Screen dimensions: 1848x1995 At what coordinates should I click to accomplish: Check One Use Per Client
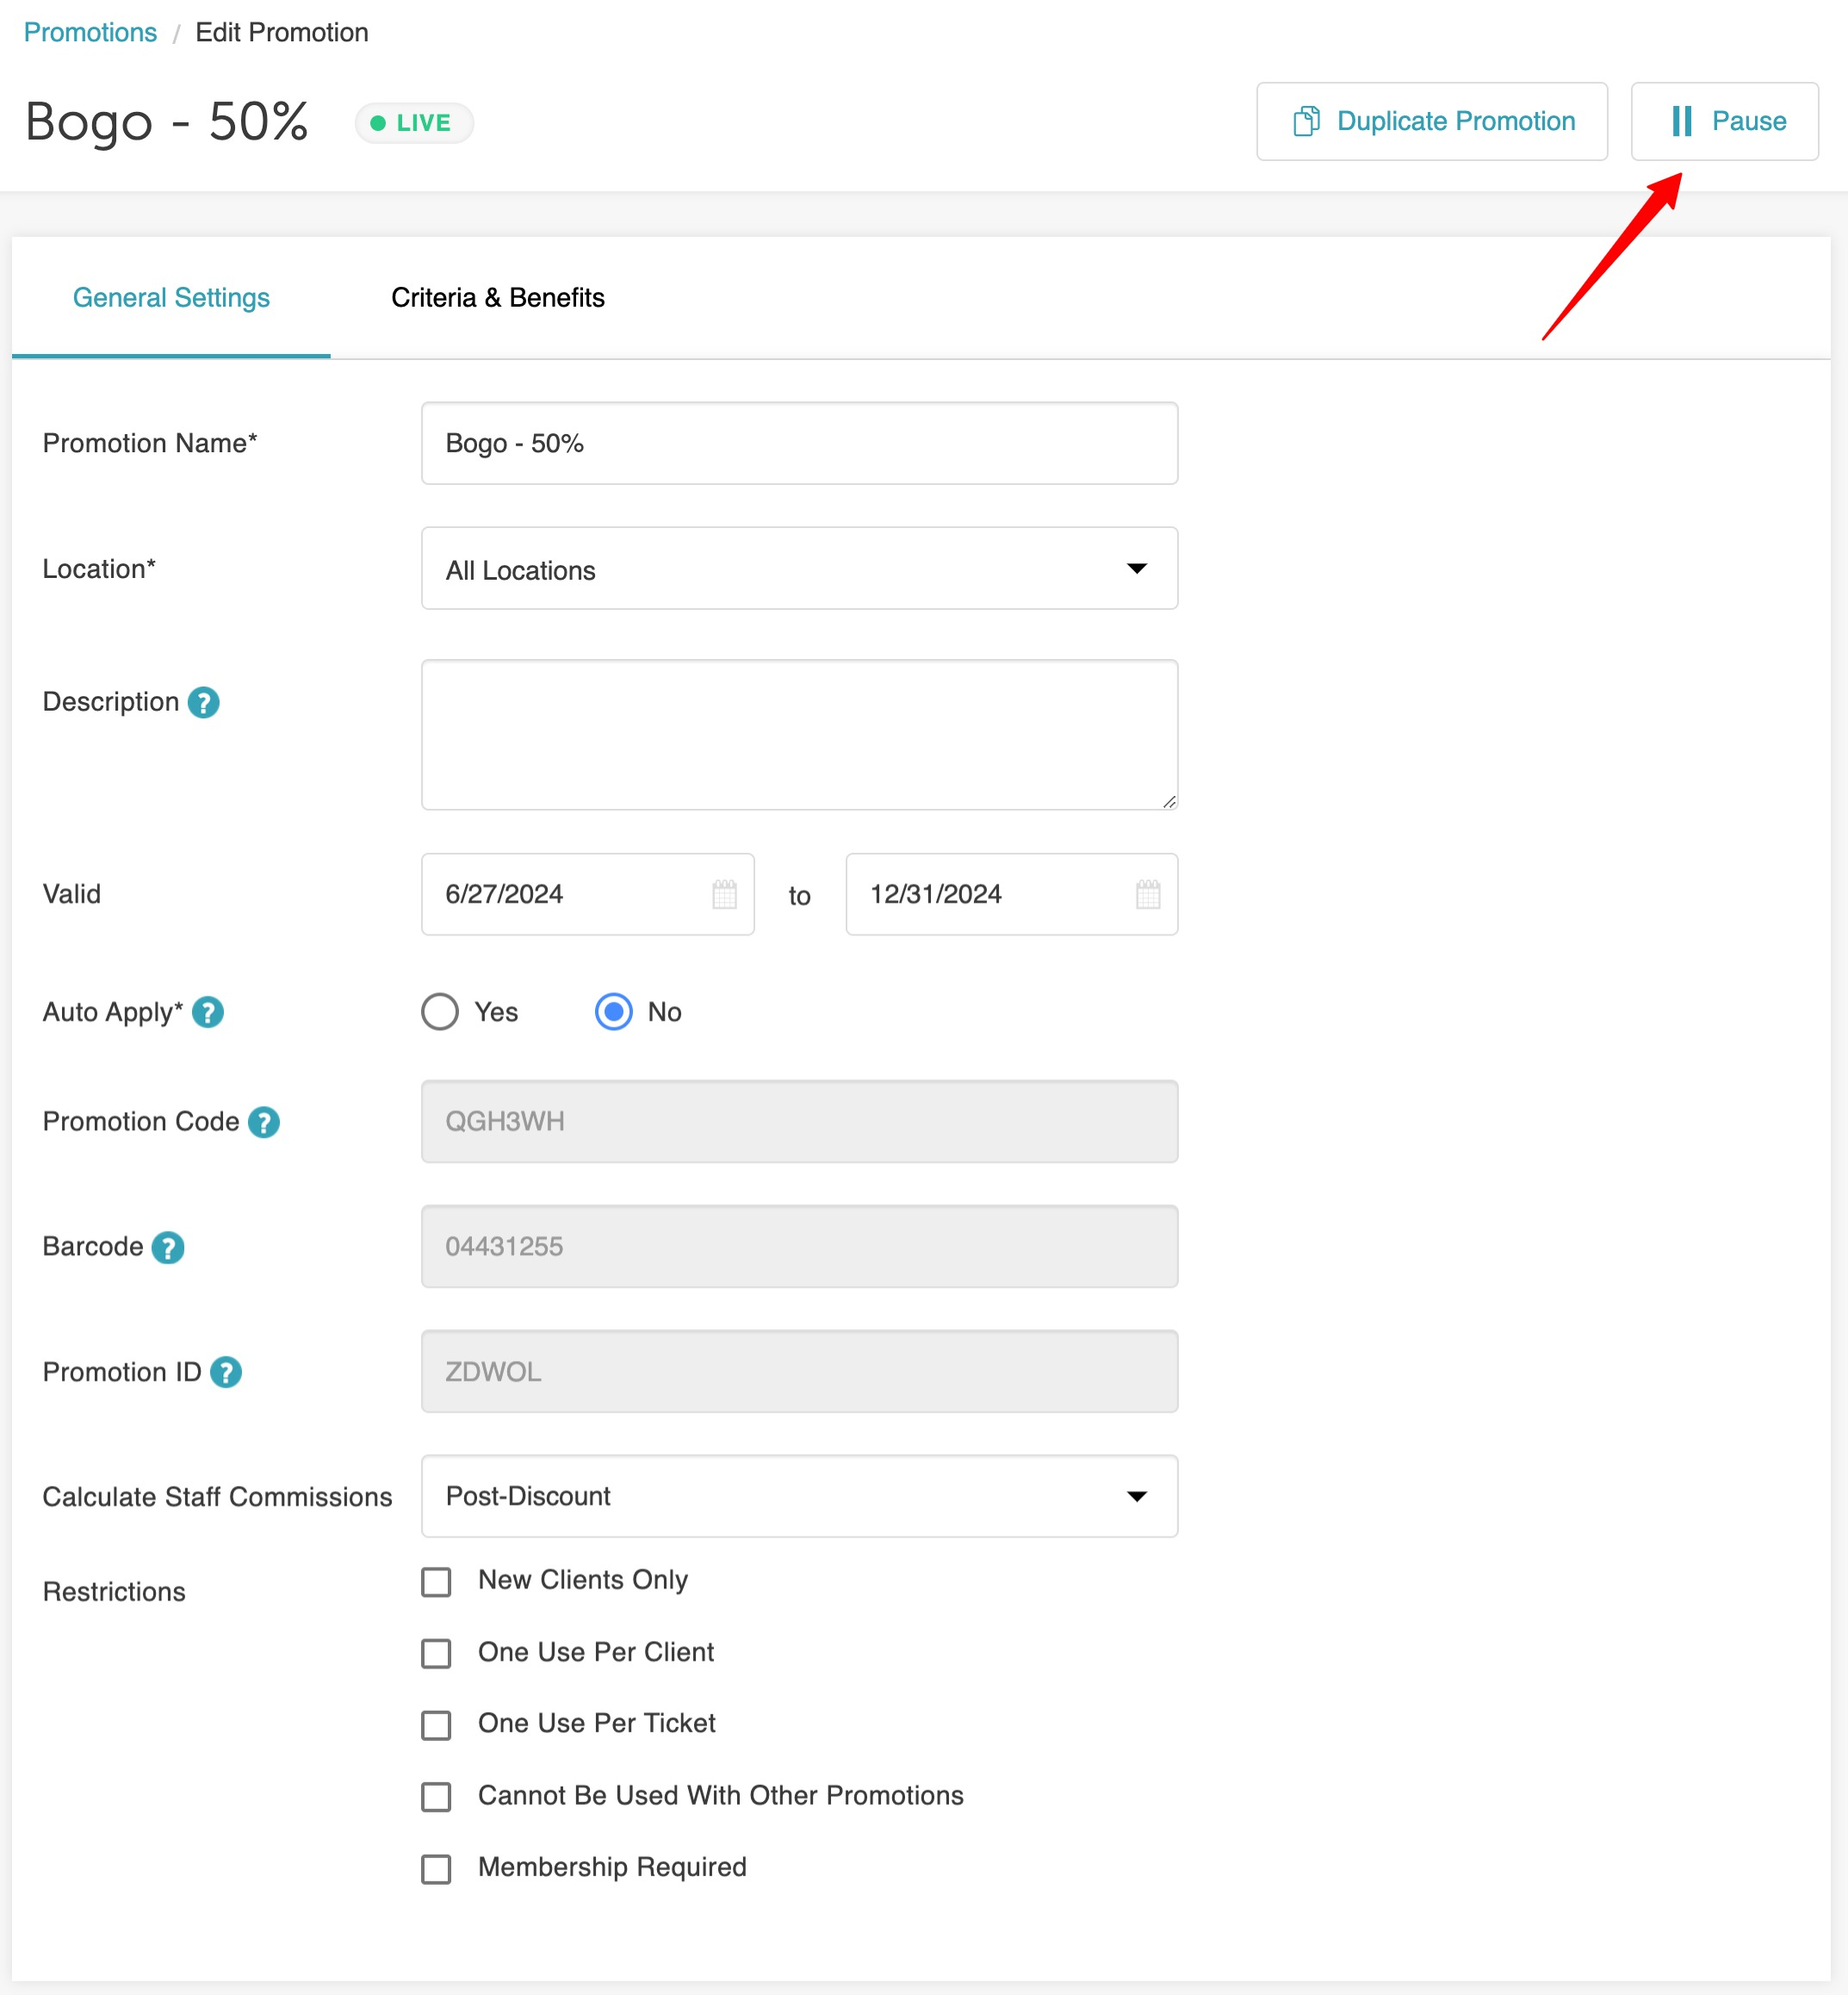click(436, 1653)
